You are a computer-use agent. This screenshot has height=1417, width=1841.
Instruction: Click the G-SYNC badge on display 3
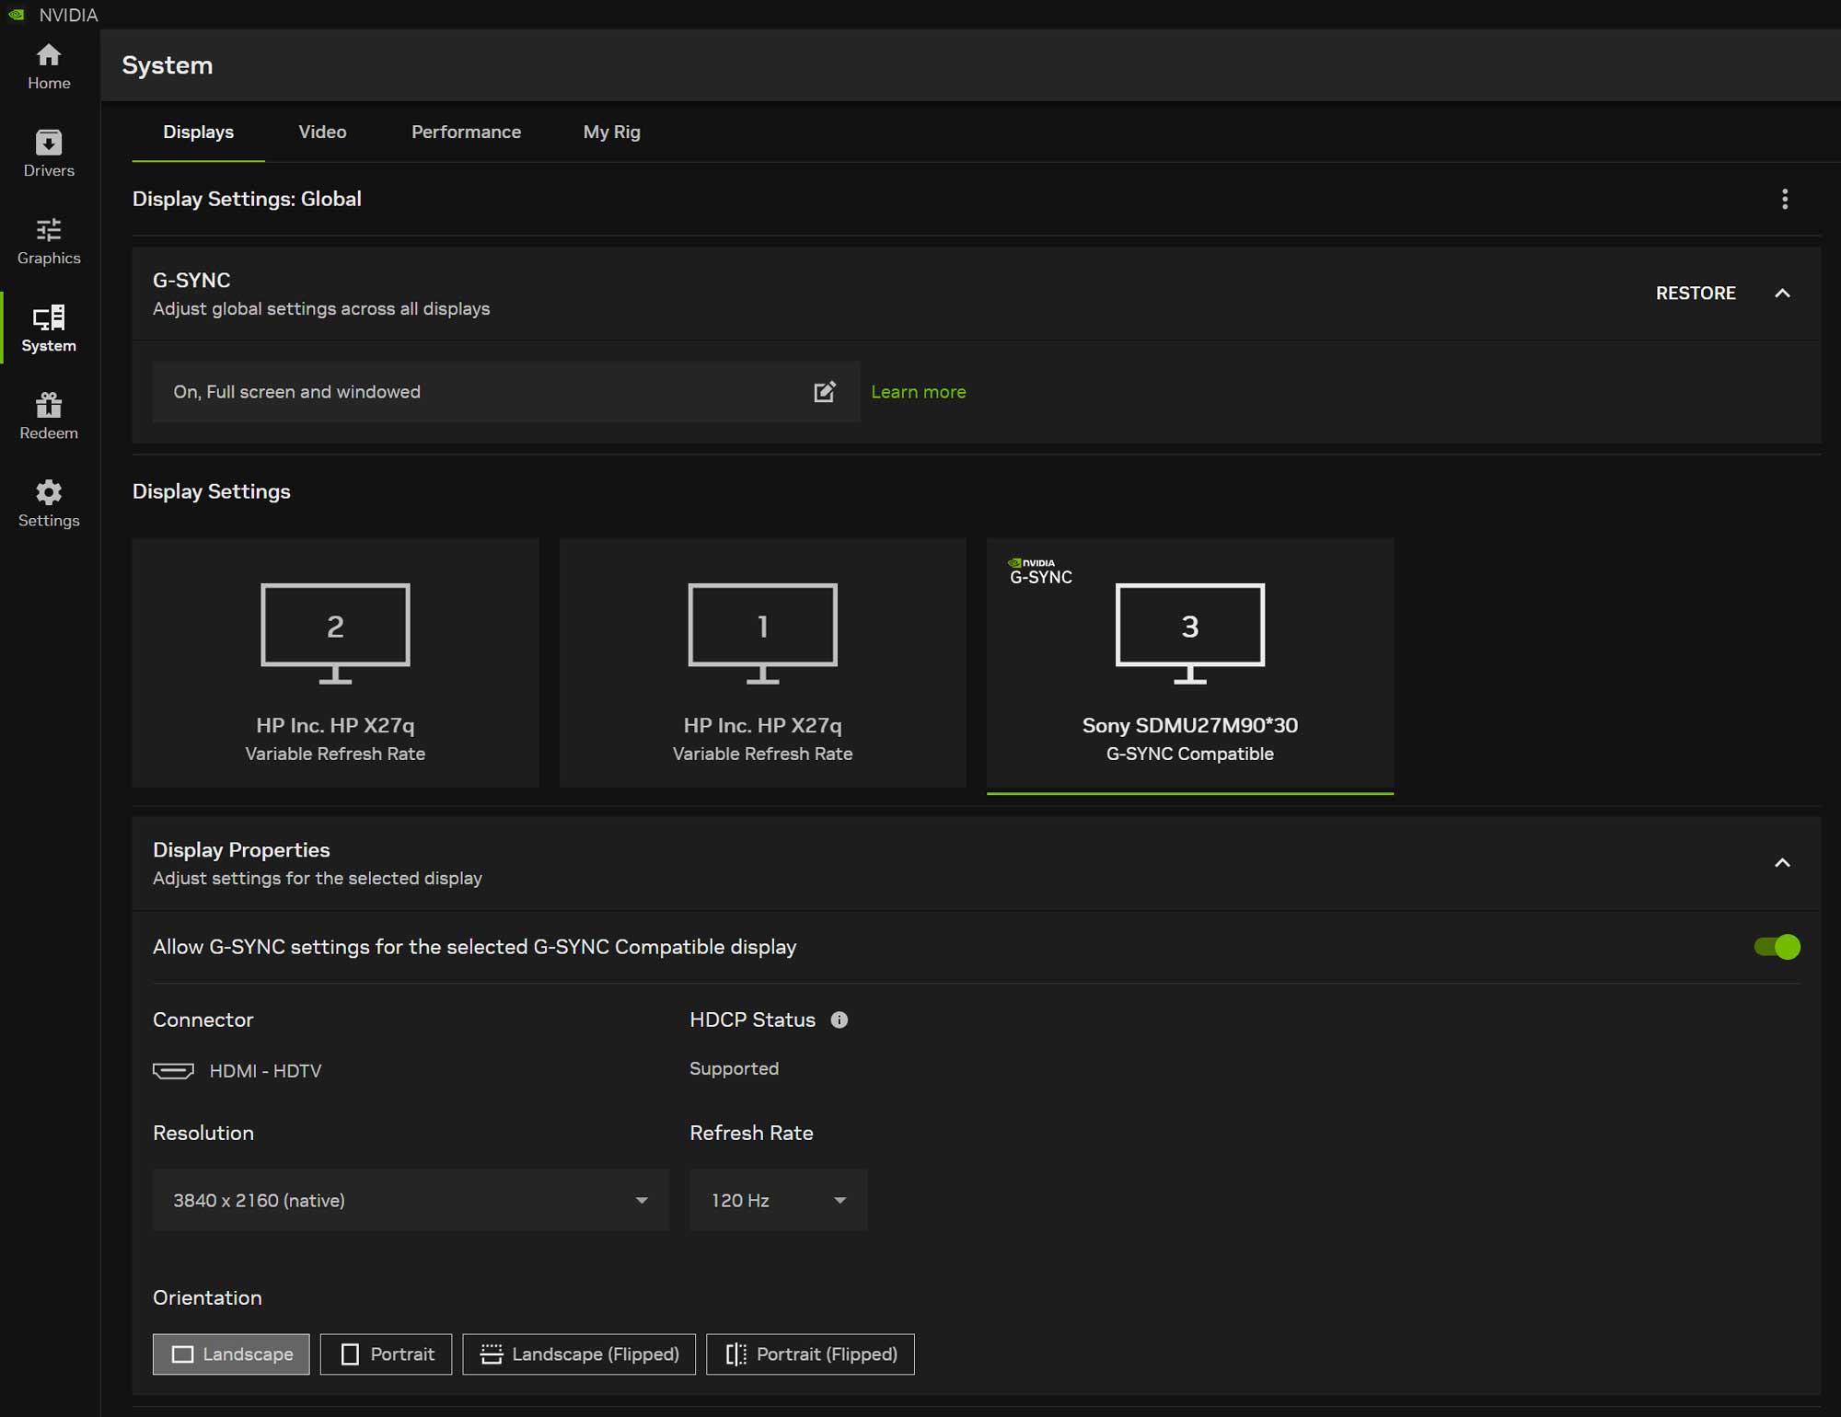click(x=1040, y=571)
